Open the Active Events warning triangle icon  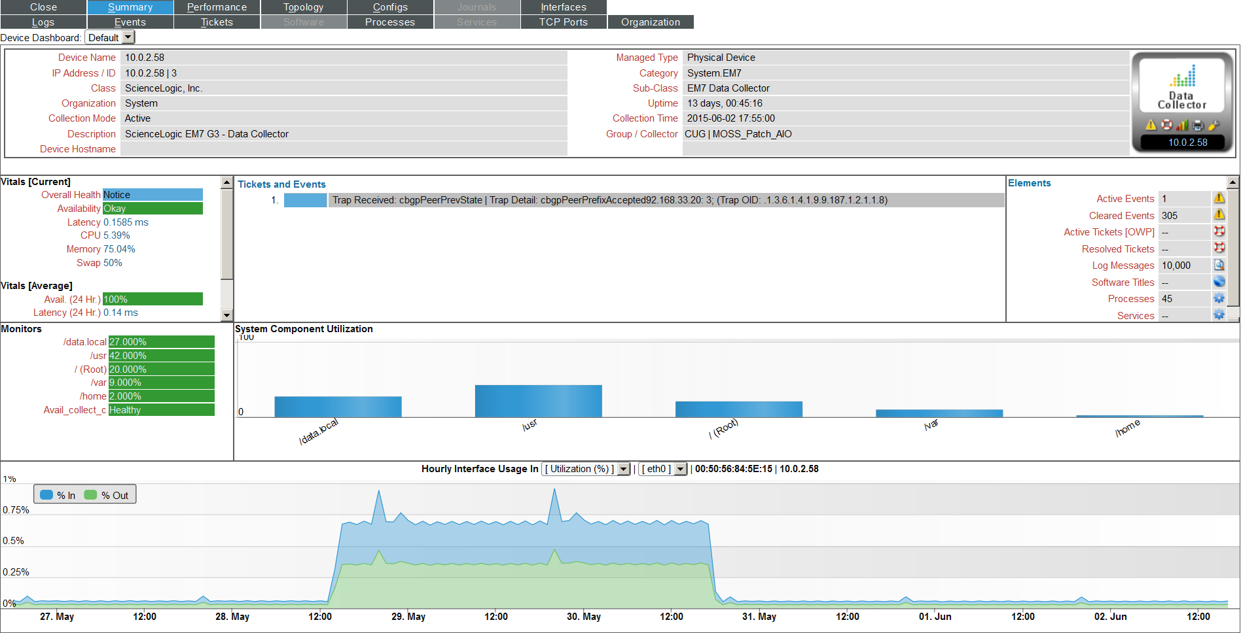(1219, 197)
